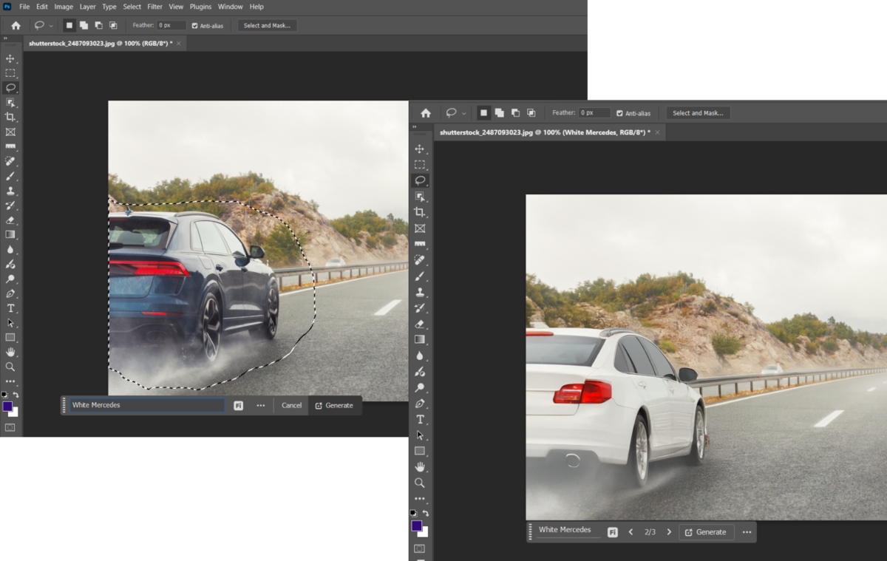
Task: Select Clone Stamp tool in front window
Action: point(420,292)
